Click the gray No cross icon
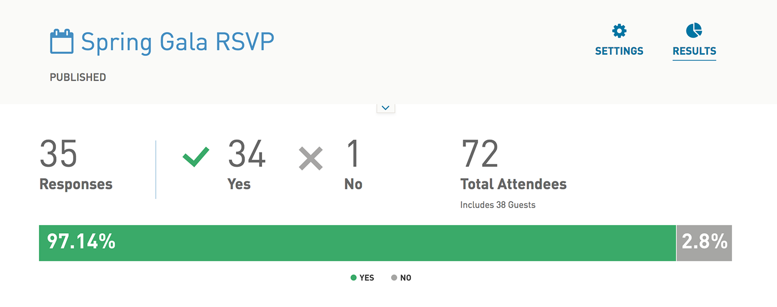777x307 pixels. click(311, 158)
